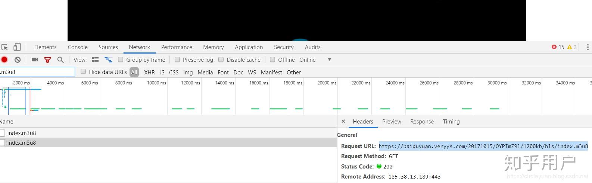Open the Online throttling dropdown arrow

(x=329, y=60)
